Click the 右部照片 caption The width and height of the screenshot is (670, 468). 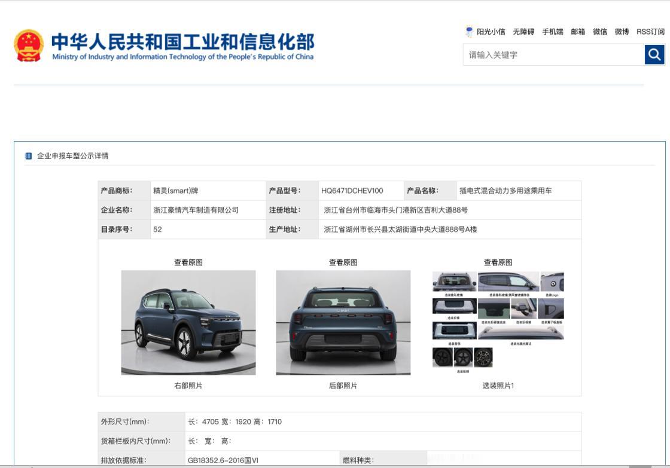point(188,386)
